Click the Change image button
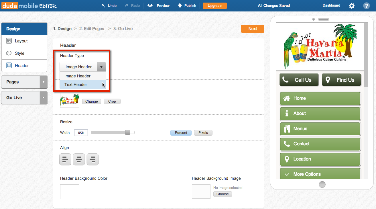This screenshot has width=376, height=209. pyautogui.click(x=92, y=101)
